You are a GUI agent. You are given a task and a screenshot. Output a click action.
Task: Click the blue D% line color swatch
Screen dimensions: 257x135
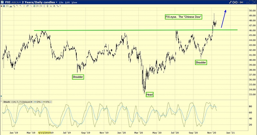pos(35,102)
